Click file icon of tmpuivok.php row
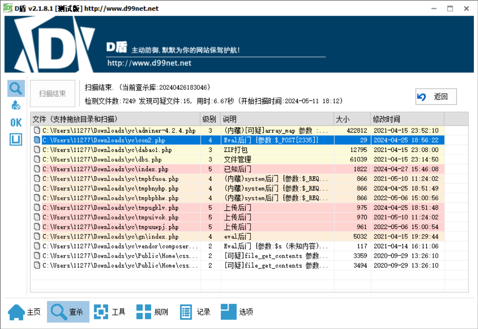Viewport: 478px width, 329px height. tap(37, 217)
